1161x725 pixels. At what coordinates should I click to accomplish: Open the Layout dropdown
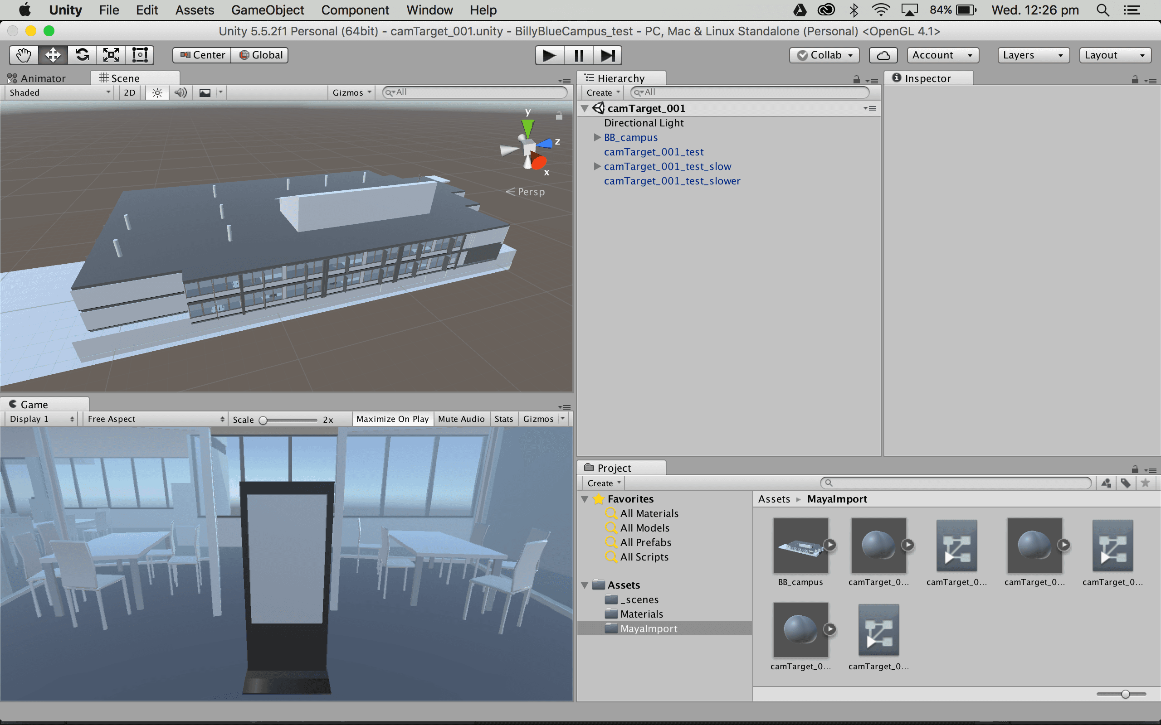click(x=1114, y=55)
